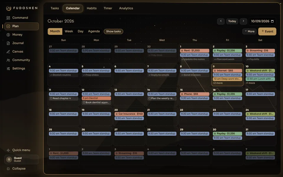Check the Read chapter 4 task

(51, 98)
